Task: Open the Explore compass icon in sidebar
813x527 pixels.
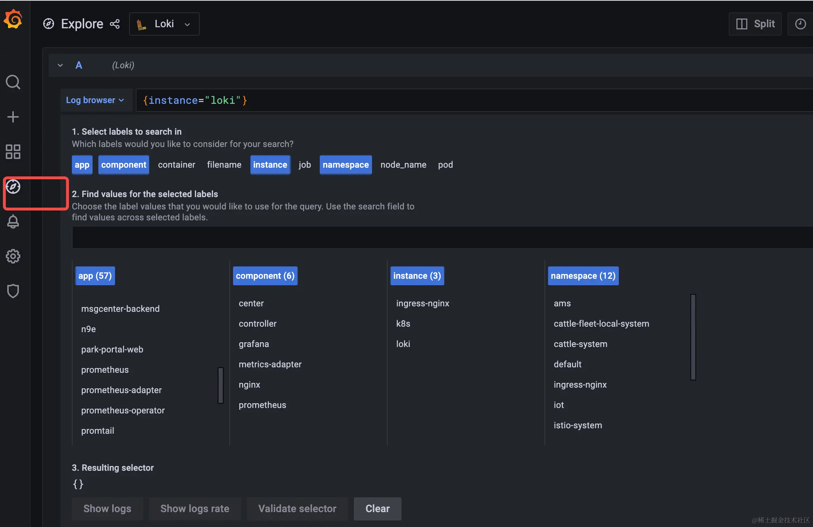Action: coord(13,187)
